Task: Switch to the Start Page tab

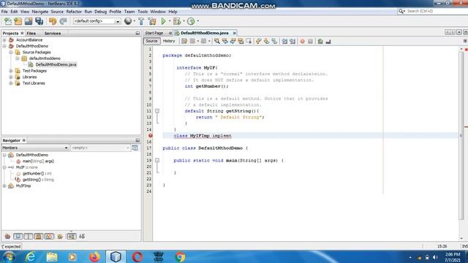Action: 154,33
